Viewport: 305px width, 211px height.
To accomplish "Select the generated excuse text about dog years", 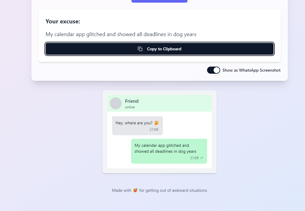I will tap(120, 34).
